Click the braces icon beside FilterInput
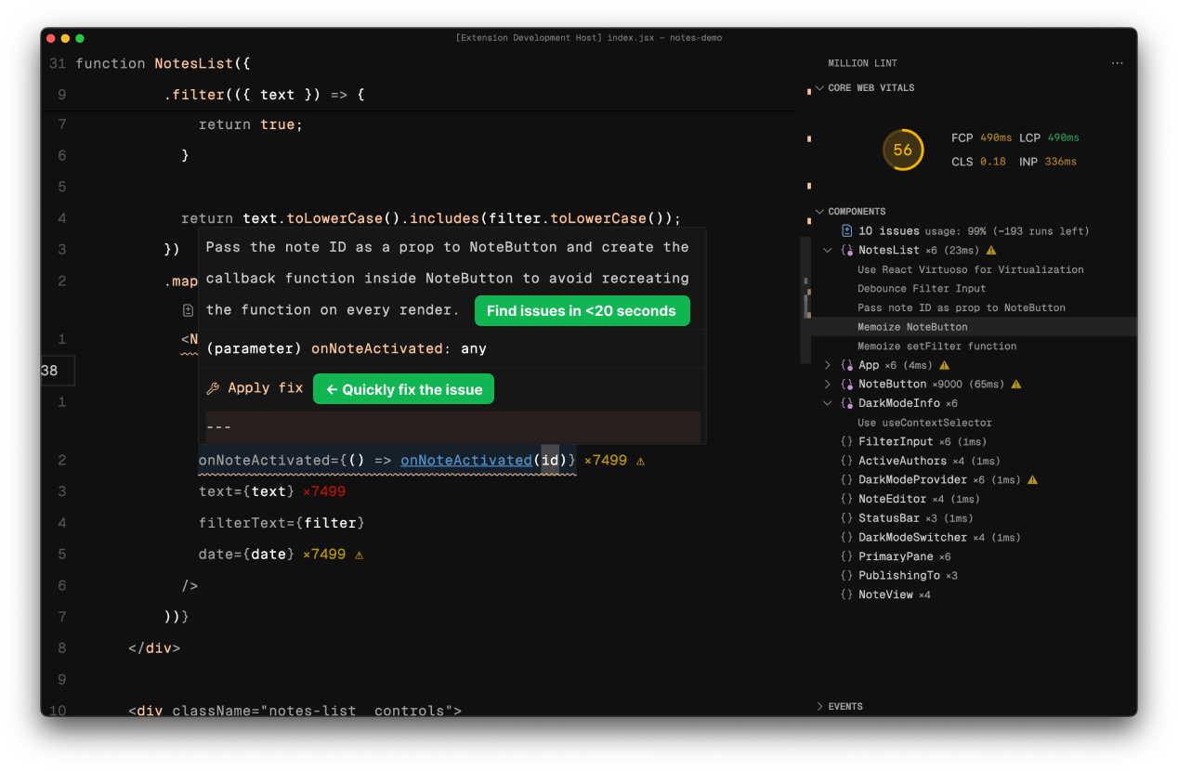The height and width of the screenshot is (771, 1178). (x=846, y=442)
